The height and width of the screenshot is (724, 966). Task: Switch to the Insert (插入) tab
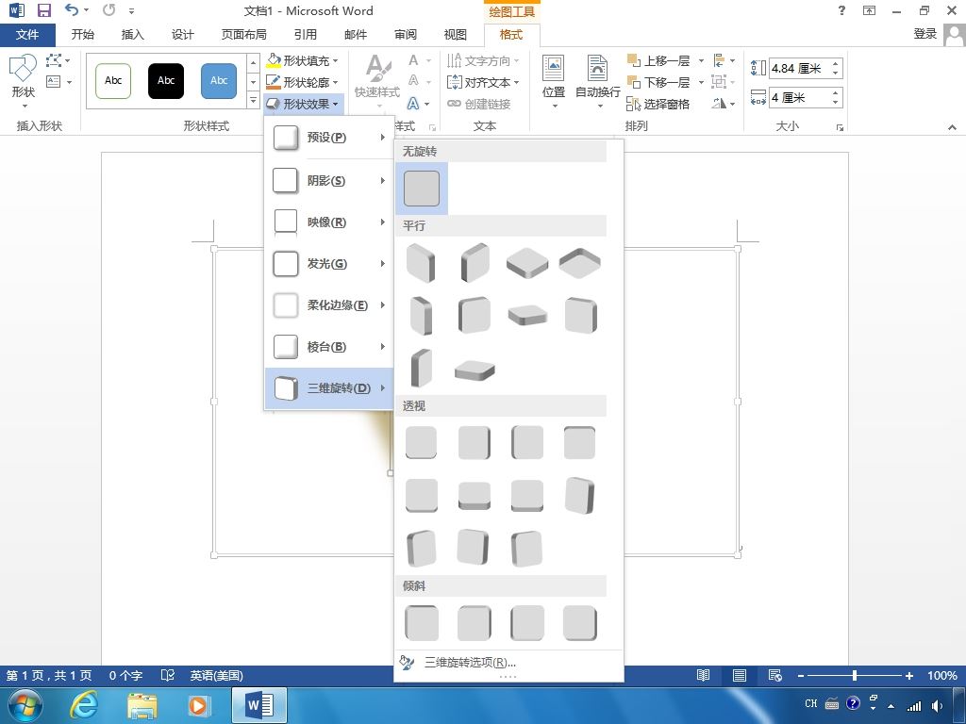(x=132, y=35)
